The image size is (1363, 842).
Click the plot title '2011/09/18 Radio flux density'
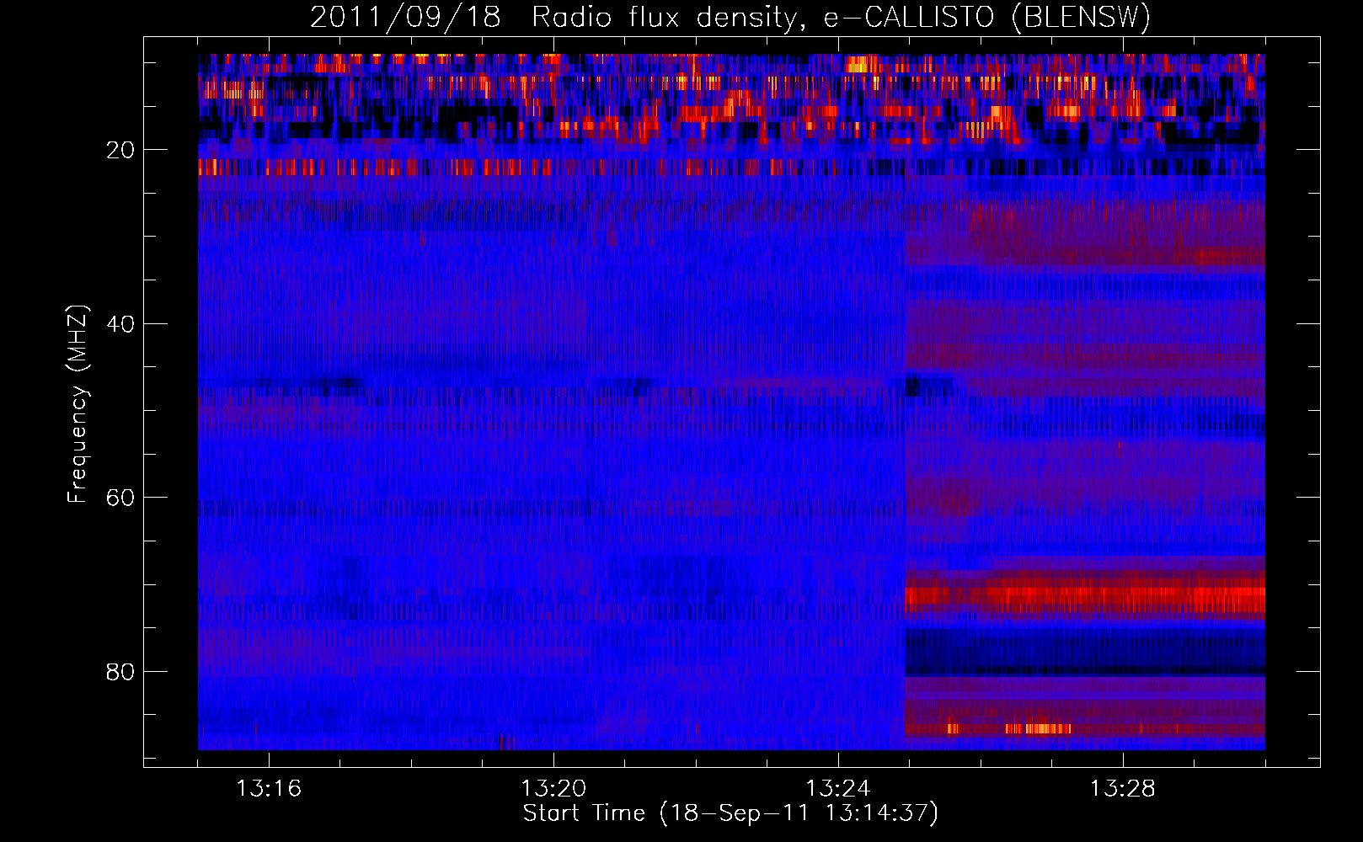click(730, 18)
